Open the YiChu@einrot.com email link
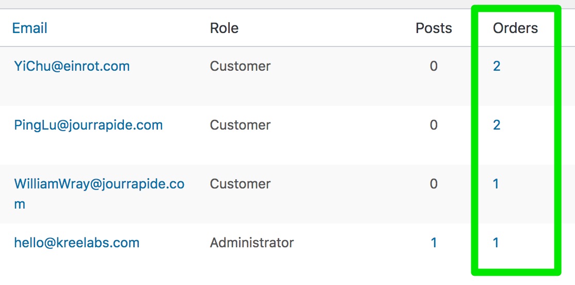575x285 pixels. 72,67
